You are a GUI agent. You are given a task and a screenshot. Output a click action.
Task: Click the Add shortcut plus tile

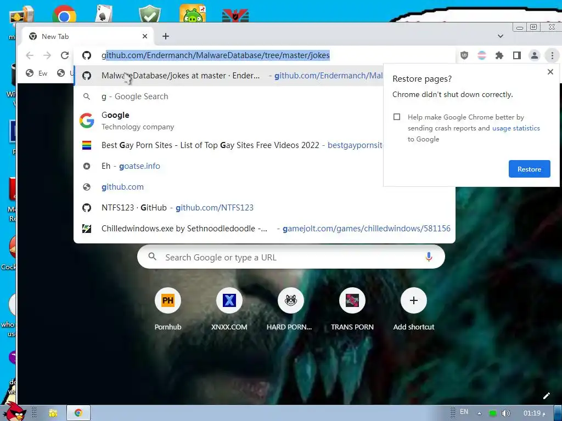(x=413, y=308)
